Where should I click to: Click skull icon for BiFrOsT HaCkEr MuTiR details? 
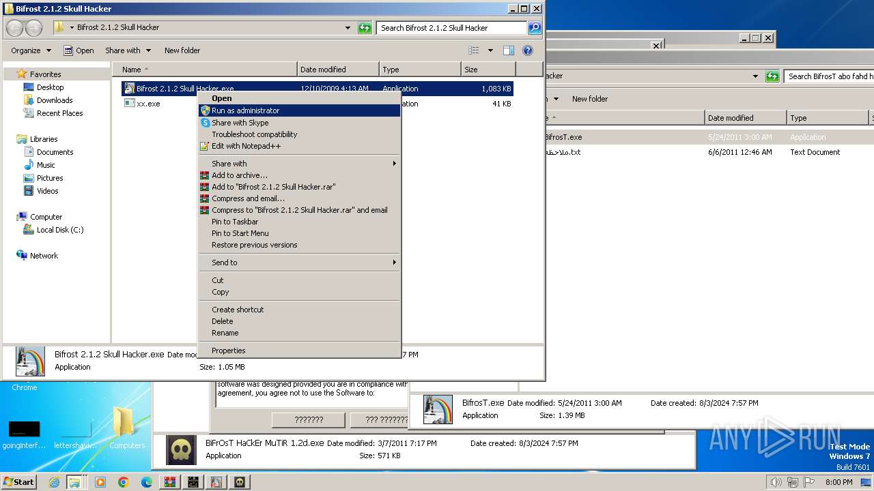tap(181, 449)
